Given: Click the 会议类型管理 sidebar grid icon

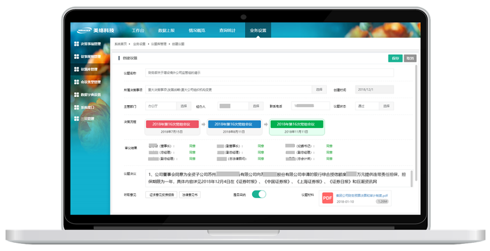Looking at the screenshot, I should [76, 82].
